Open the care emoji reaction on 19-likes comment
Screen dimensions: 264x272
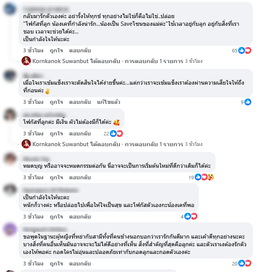pyautogui.click(x=211, y=177)
